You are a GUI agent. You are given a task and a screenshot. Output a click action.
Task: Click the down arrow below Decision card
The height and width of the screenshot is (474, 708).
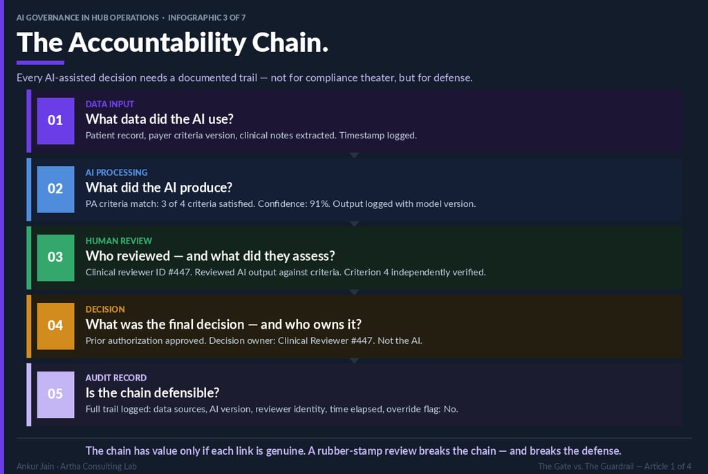point(354,361)
